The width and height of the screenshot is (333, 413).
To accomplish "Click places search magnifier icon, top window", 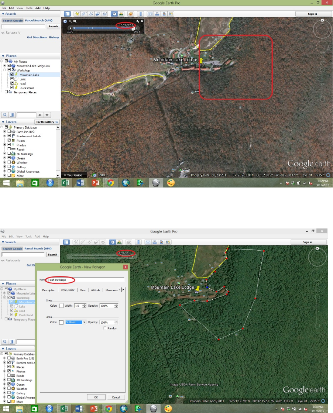I will click(x=5, y=115).
